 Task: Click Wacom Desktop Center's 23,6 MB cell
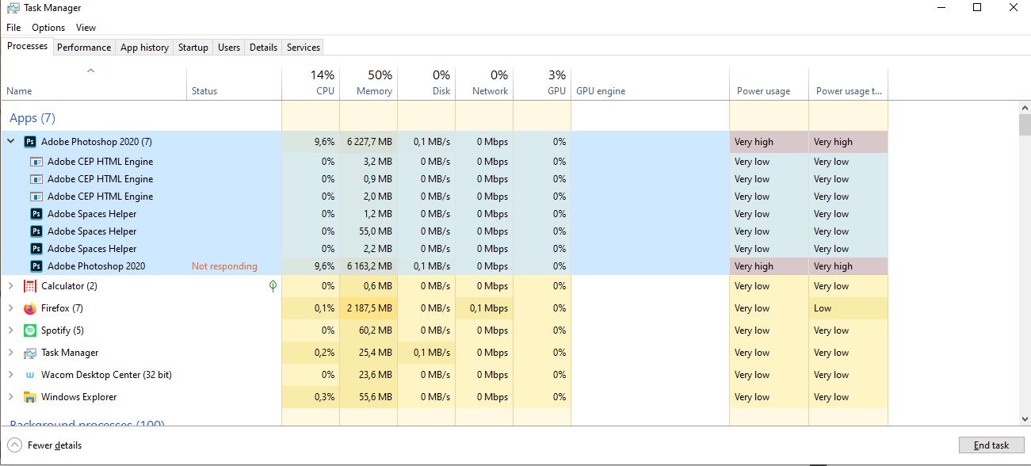coord(368,375)
